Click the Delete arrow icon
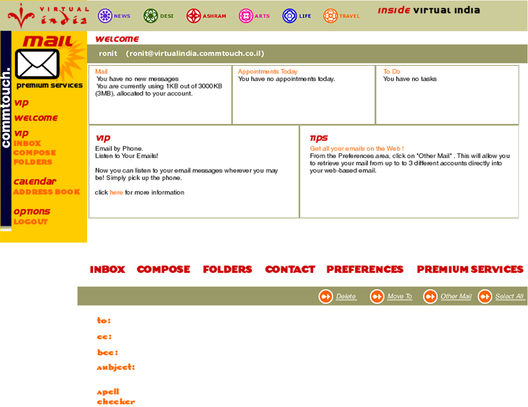 (326, 297)
